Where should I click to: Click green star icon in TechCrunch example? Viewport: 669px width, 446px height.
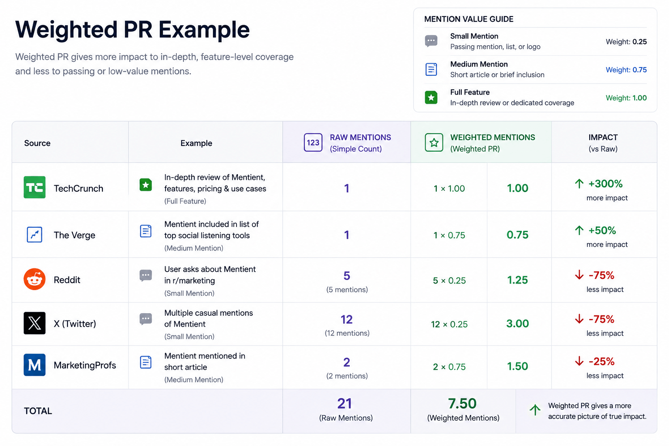coord(145,185)
